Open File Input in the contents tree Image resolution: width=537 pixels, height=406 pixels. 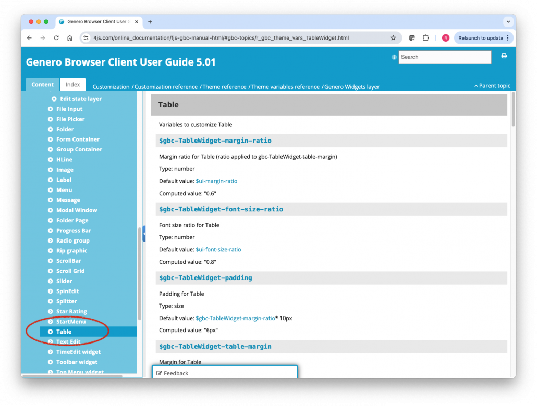coord(69,109)
